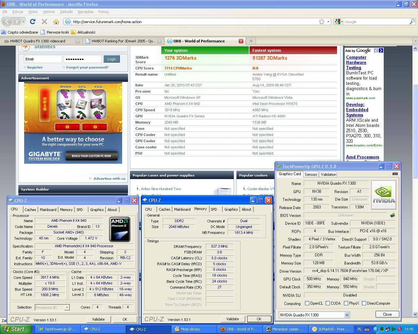Image resolution: width=418 pixels, height=334 pixels.
Task: Bookmark this page with the star icon
Action: coord(322,22)
